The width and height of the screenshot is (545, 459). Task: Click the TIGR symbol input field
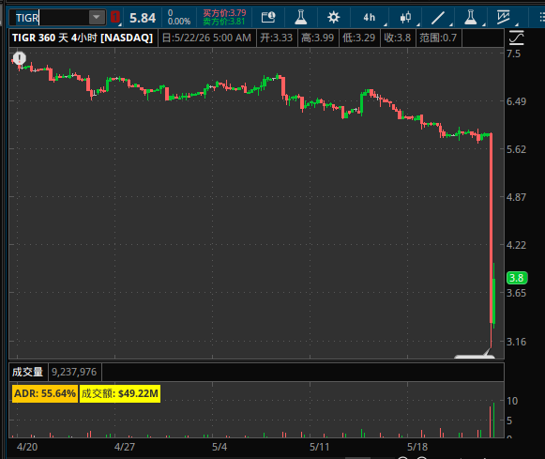coord(49,18)
